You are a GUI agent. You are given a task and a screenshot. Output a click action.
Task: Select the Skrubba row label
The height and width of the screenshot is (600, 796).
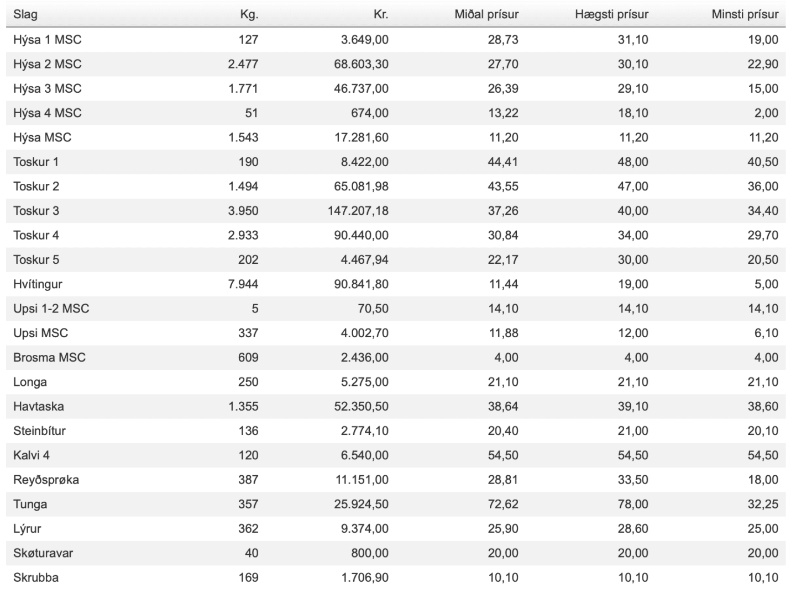pos(36,577)
